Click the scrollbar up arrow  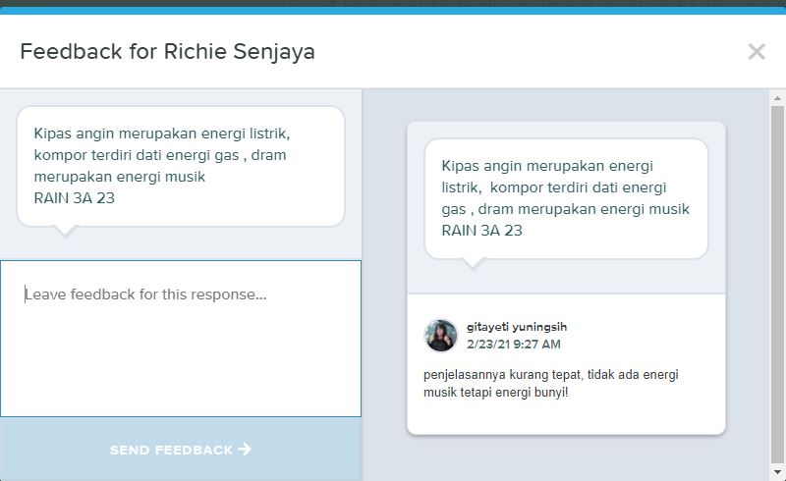pyautogui.click(x=777, y=98)
